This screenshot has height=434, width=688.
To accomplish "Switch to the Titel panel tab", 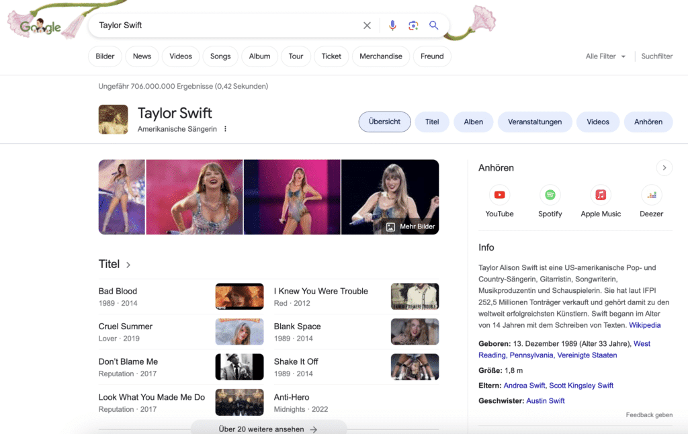I will point(432,122).
